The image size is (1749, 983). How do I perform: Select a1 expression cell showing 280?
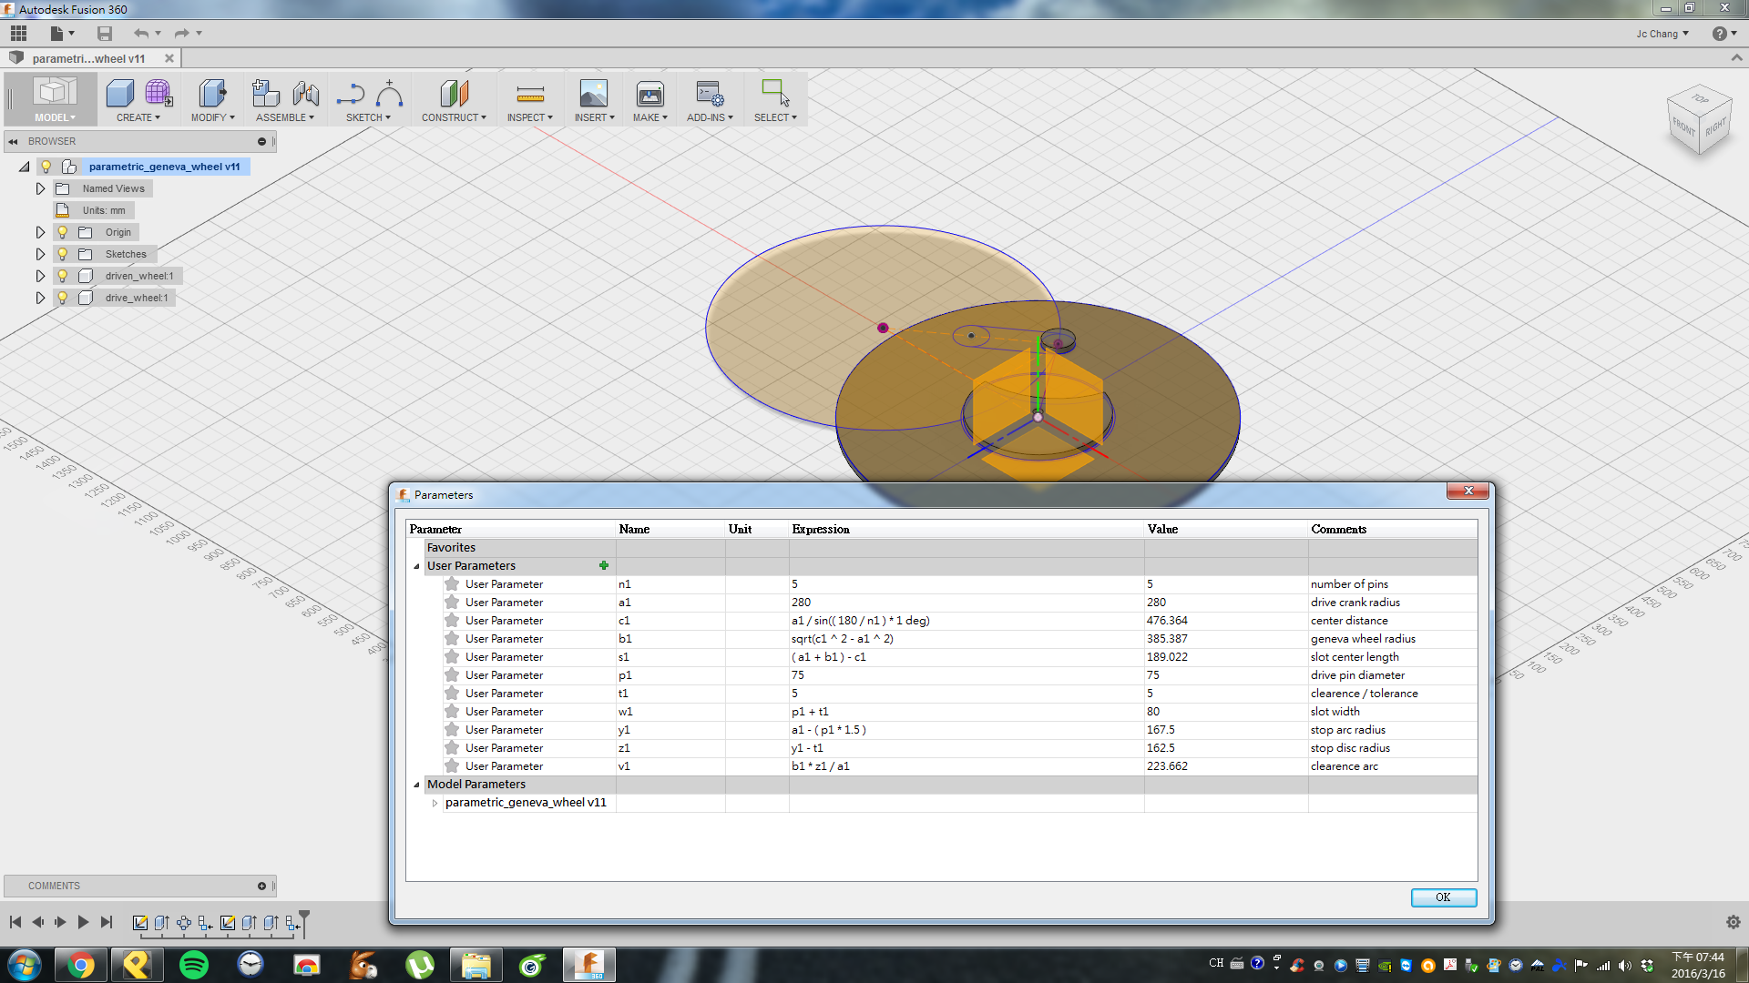pyautogui.click(x=966, y=602)
